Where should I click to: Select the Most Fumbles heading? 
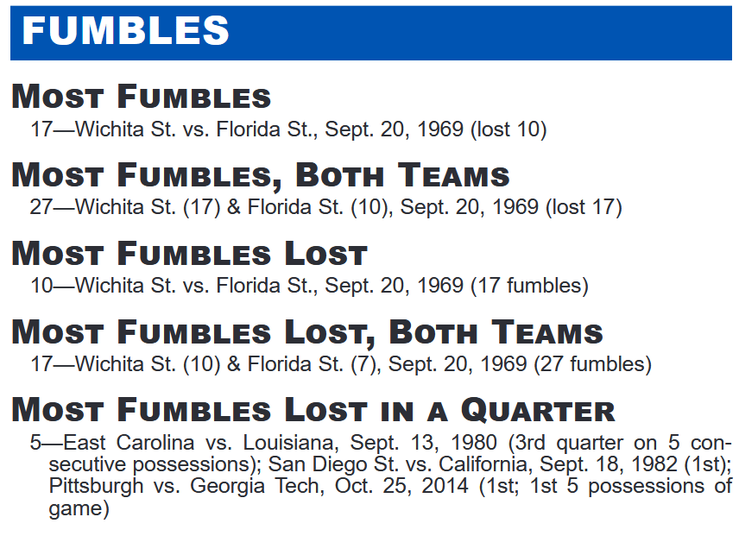[x=142, y=97]
